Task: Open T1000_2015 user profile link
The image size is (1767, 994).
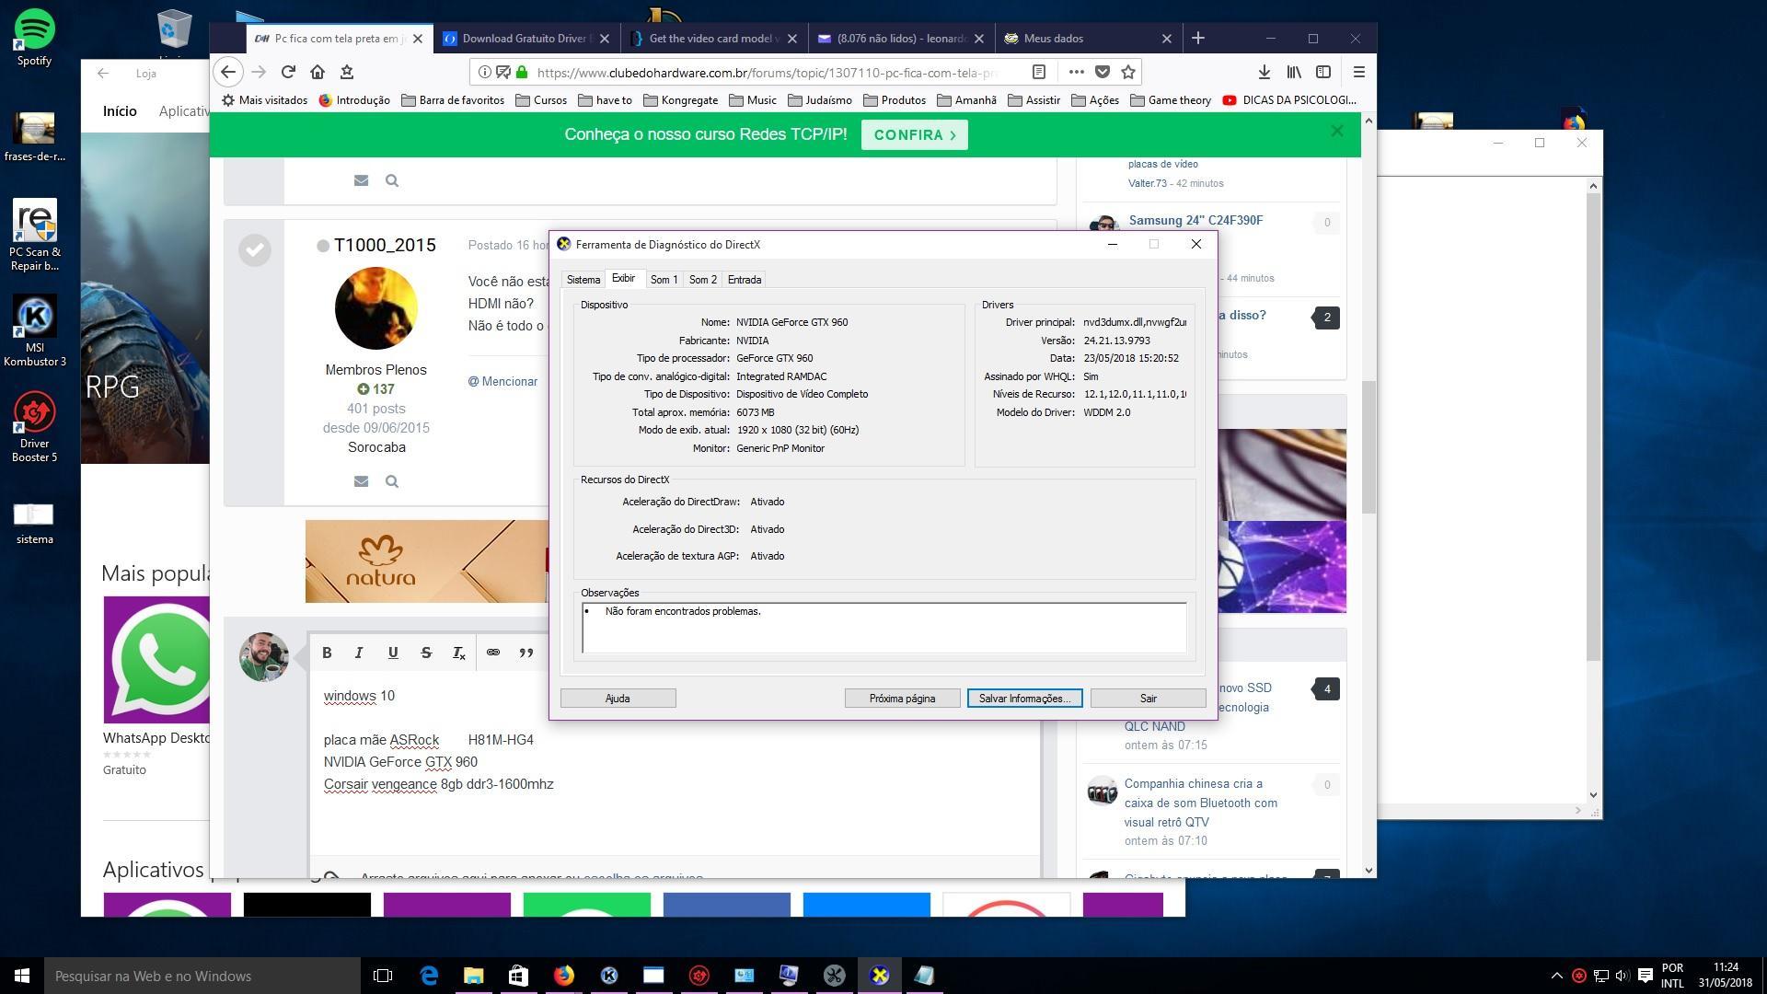Action: click(385, 245)
